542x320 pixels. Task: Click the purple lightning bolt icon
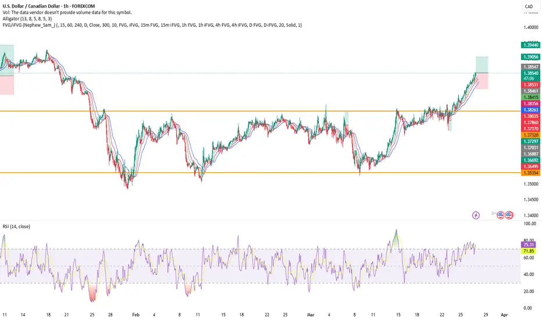(x=476, y=215)
